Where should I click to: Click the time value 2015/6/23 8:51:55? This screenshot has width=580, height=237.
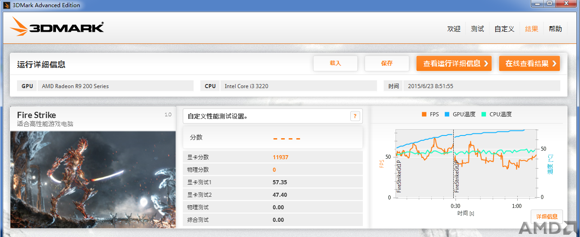click(x=431, y=86)
